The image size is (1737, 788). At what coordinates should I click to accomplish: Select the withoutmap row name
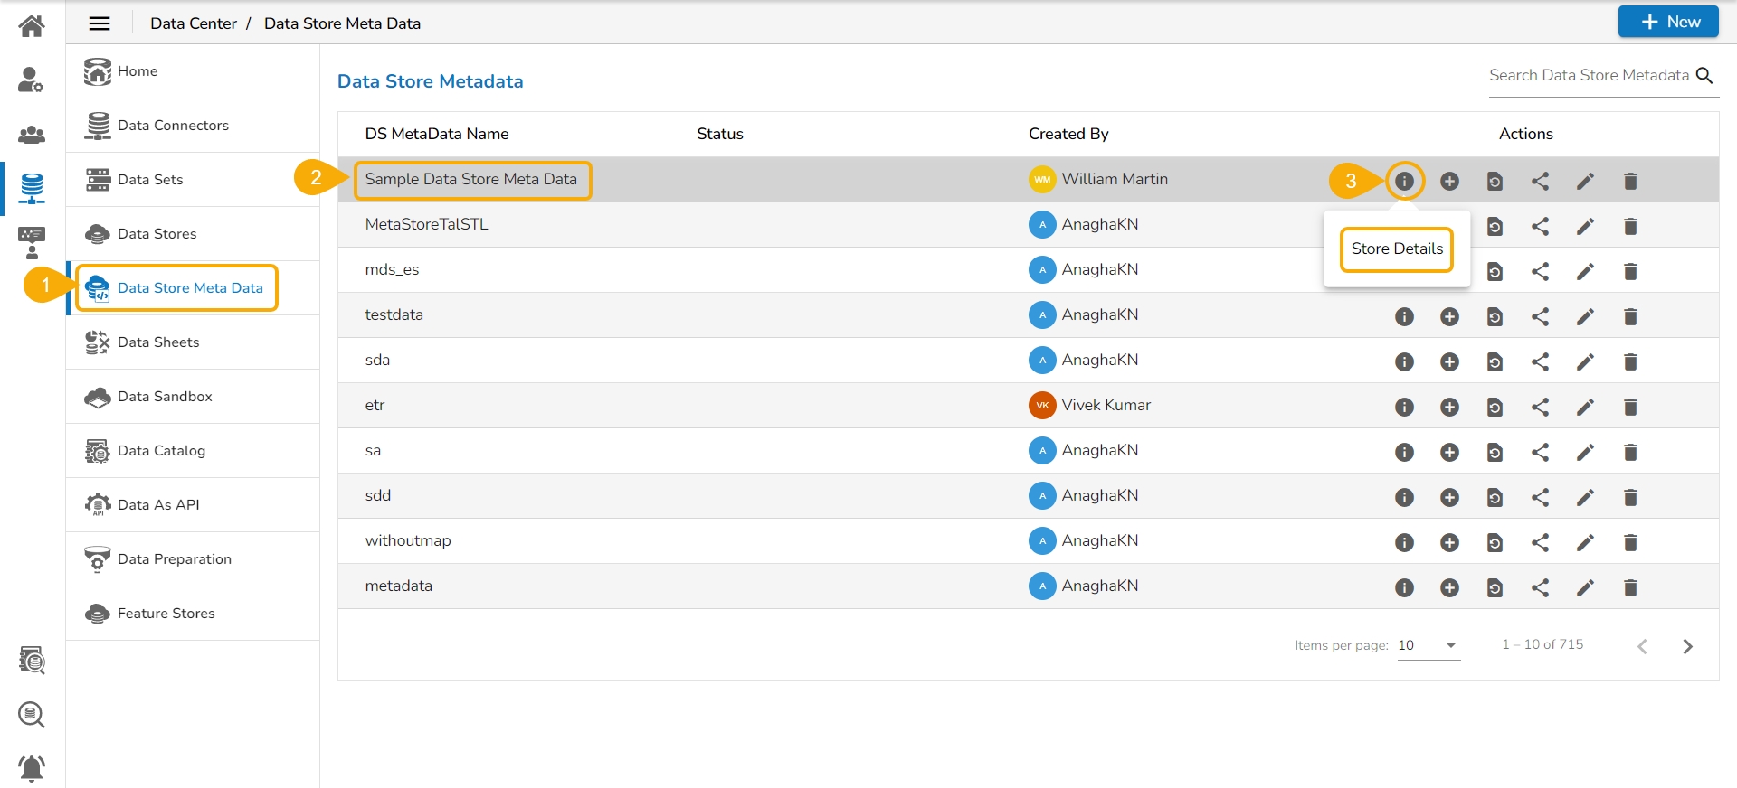coord(408,540)
